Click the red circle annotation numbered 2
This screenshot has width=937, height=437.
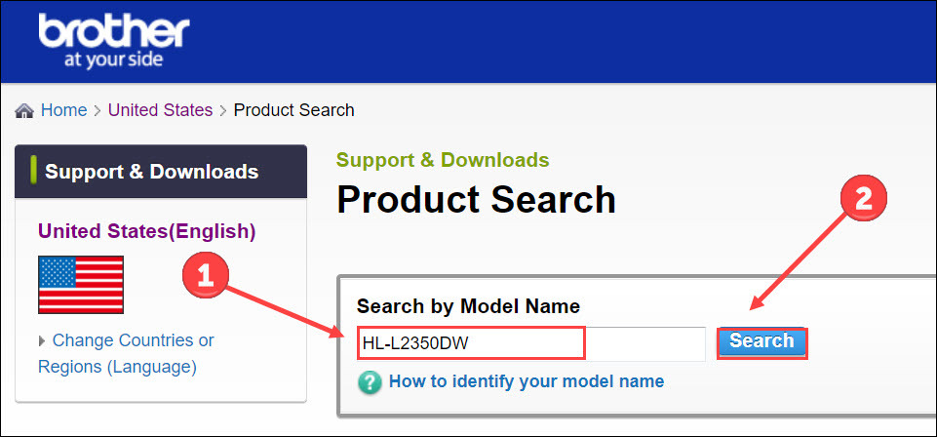(864, 200)
